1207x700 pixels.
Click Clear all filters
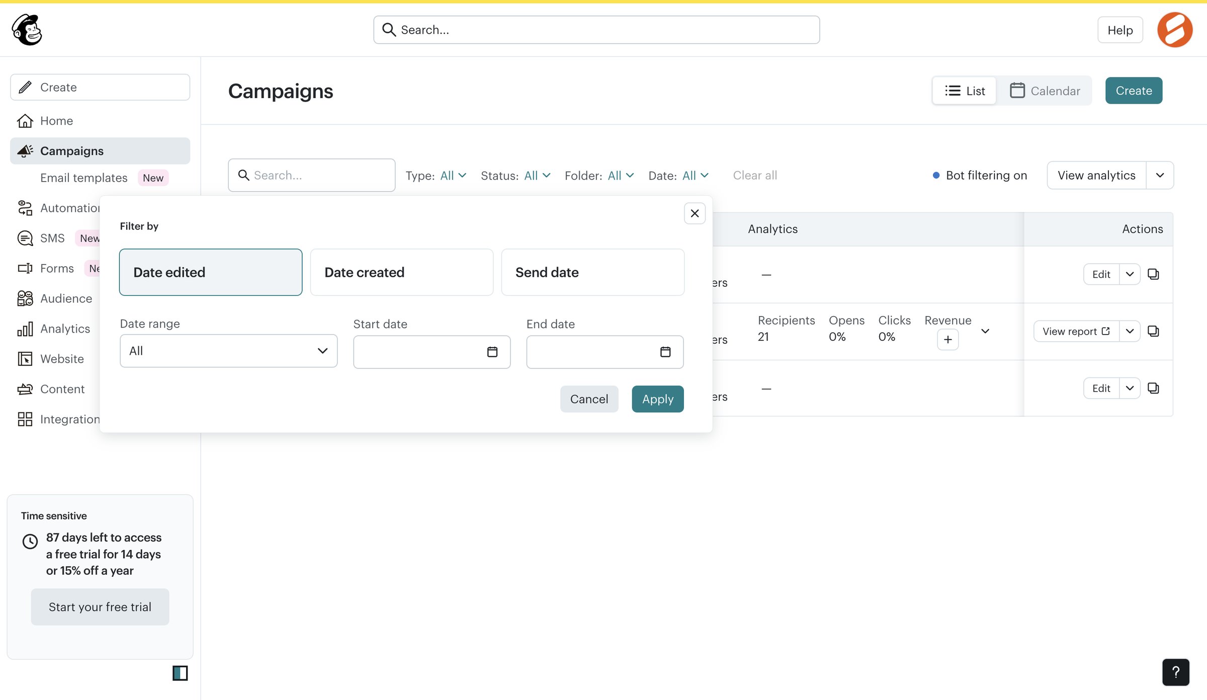click(755, 175)
